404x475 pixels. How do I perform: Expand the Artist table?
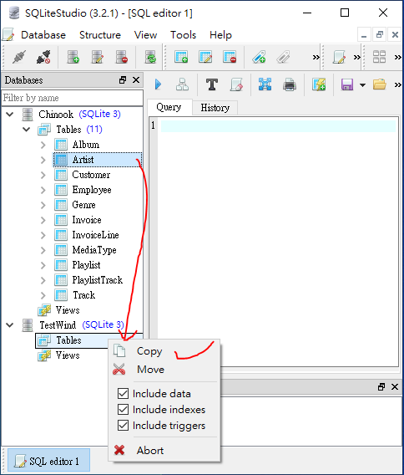coord(43,160)
